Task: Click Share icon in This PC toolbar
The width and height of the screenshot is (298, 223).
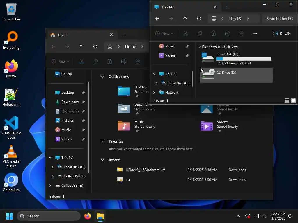Action: coord(241,34)
